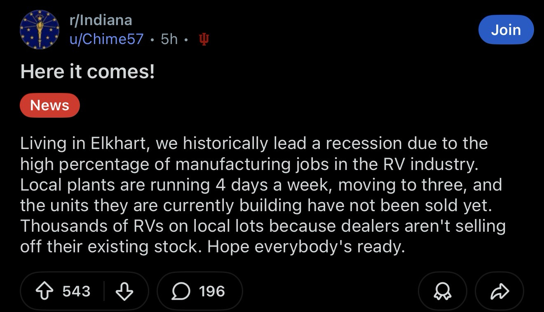Click the red IU trident flair icon
The image size is (544, 312).
[203, 39]
